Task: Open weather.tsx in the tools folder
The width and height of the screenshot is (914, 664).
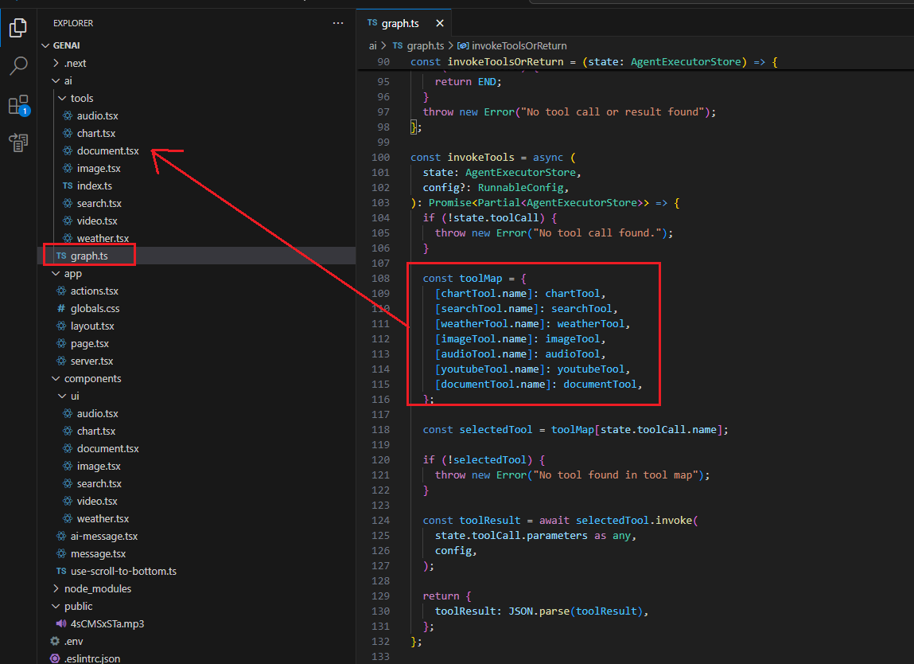Action: pos(103,238)
